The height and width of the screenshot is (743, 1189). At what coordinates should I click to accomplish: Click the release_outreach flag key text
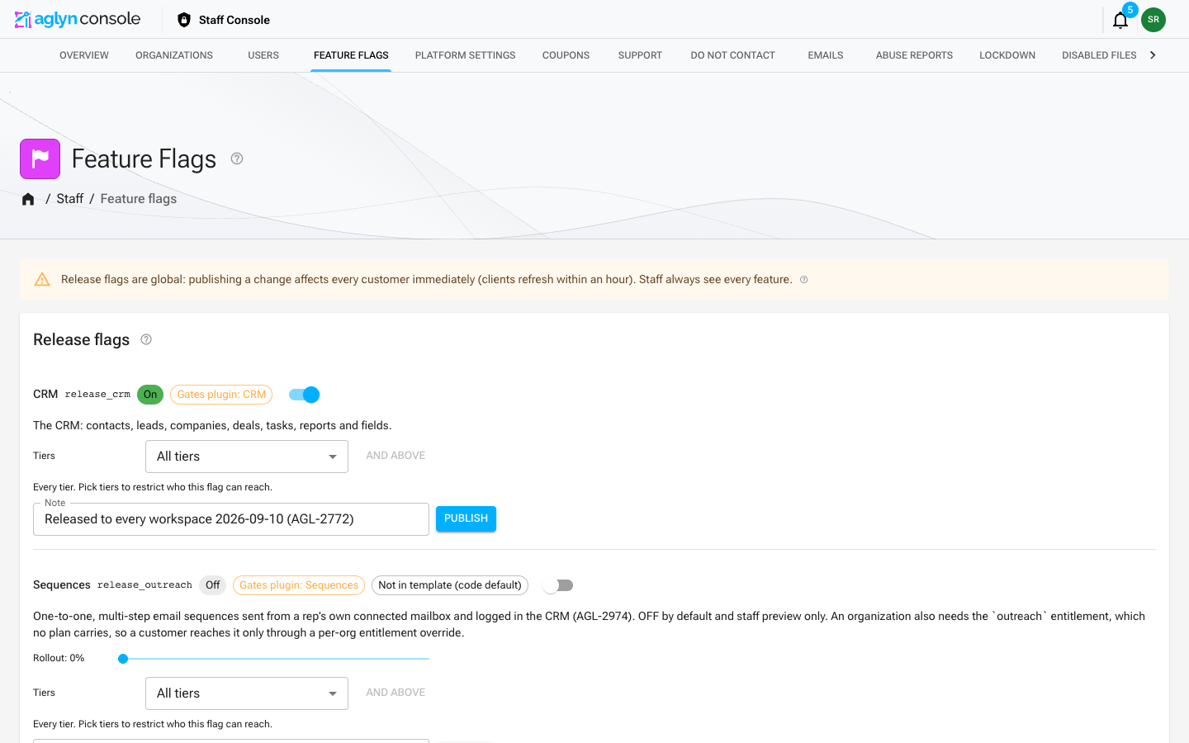coord(144,585)
